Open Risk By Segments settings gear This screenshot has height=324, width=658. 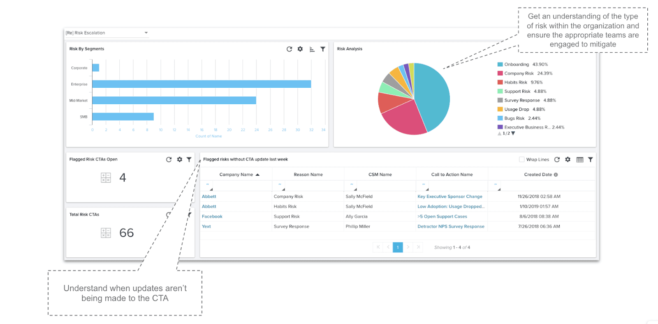pos(300,49)
